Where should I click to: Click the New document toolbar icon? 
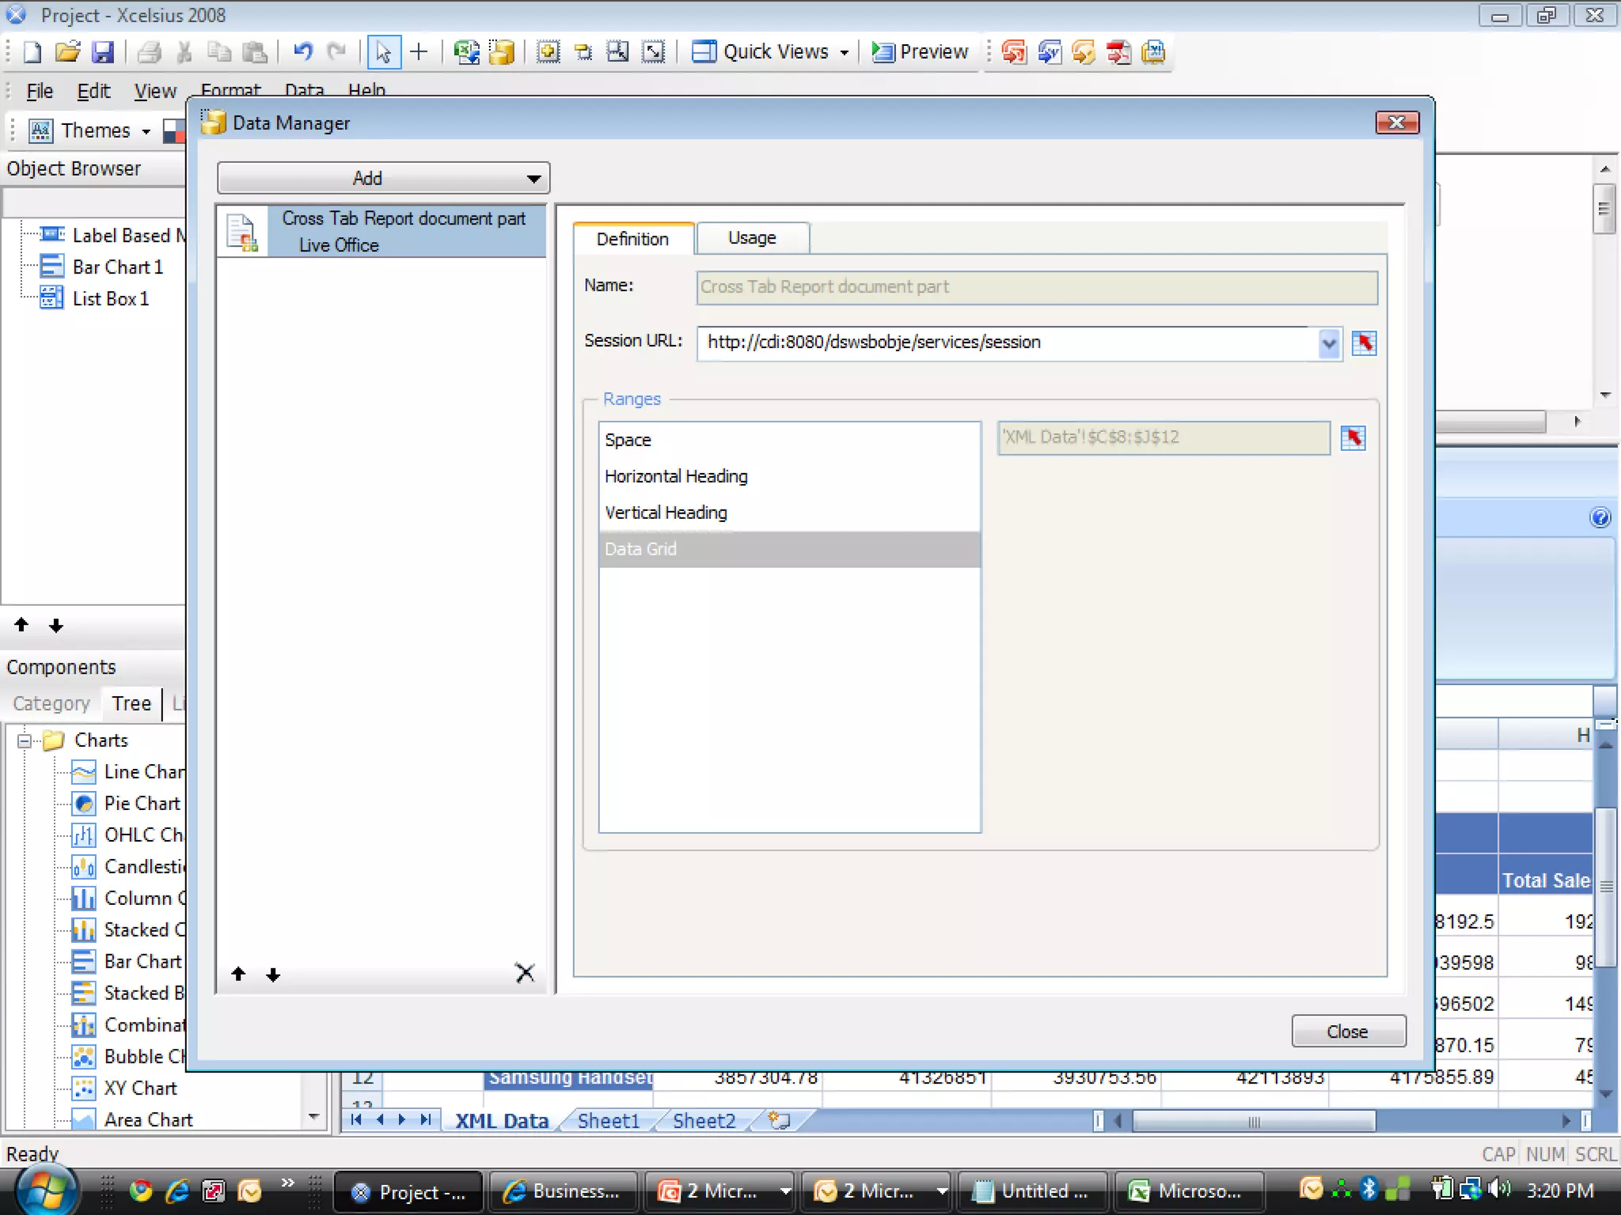pos(32,52)
